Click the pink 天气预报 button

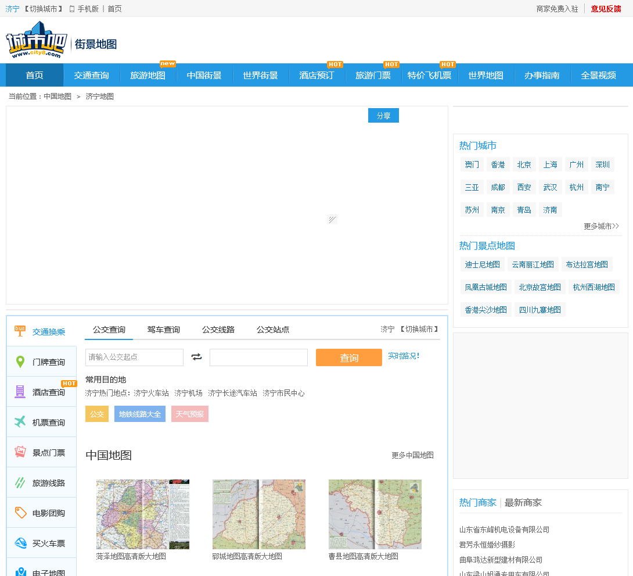[x=190, y=414]
